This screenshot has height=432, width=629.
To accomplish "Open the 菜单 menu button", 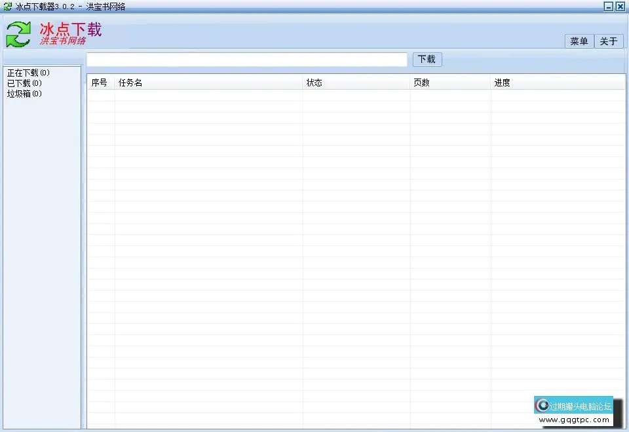I will (x=579, y=41).
